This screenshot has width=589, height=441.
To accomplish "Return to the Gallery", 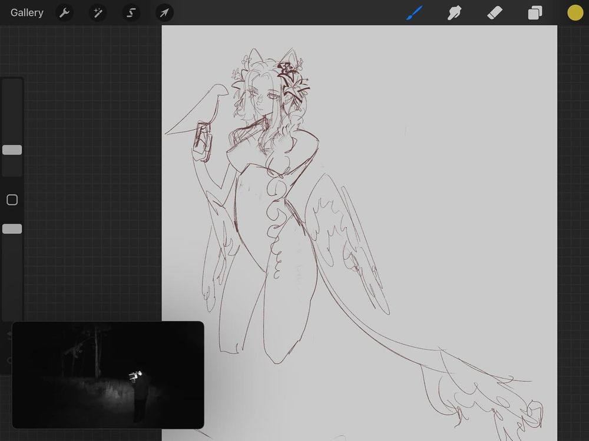I will tap(27, 13).
